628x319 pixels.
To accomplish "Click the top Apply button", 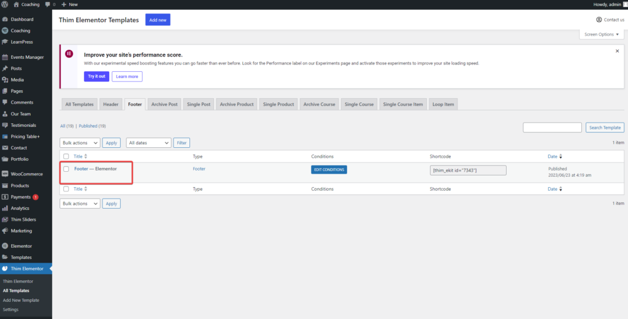I will pos(112,143).
